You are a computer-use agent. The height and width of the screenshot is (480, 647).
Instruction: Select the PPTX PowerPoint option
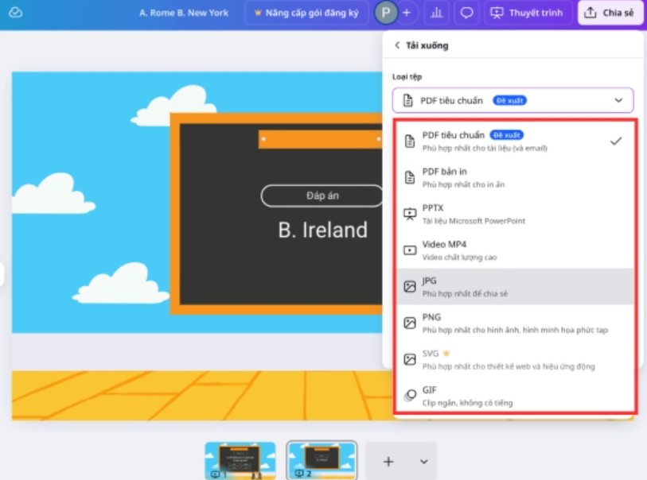(513, 213)
